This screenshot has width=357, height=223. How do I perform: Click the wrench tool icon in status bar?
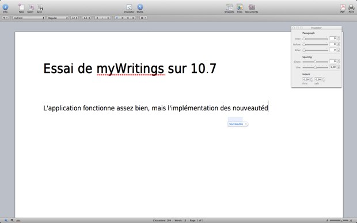[6, 220]
